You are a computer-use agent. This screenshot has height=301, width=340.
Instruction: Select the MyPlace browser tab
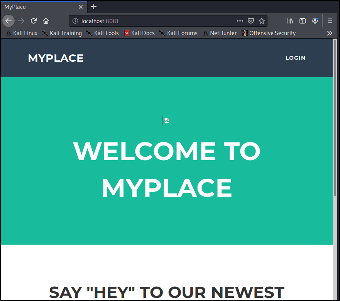pyautogui.click(x=39, y=7)
